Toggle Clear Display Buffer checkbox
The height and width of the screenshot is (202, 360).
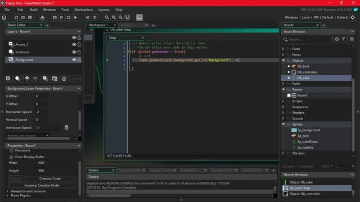pos(11,157)
